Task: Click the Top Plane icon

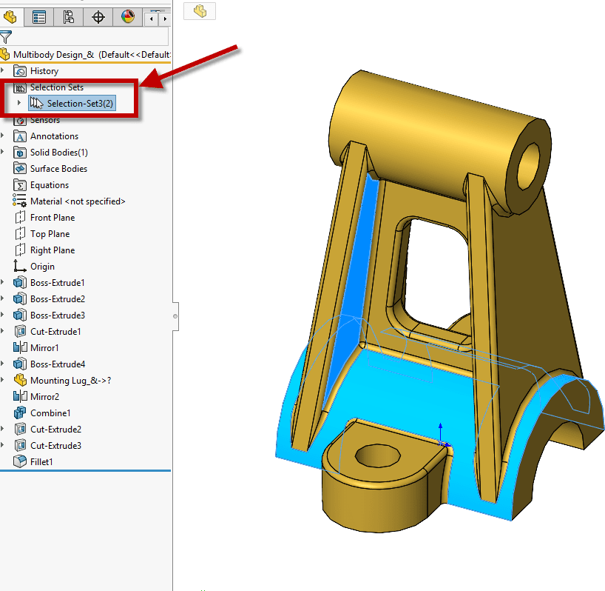Action: click(20, 234)
